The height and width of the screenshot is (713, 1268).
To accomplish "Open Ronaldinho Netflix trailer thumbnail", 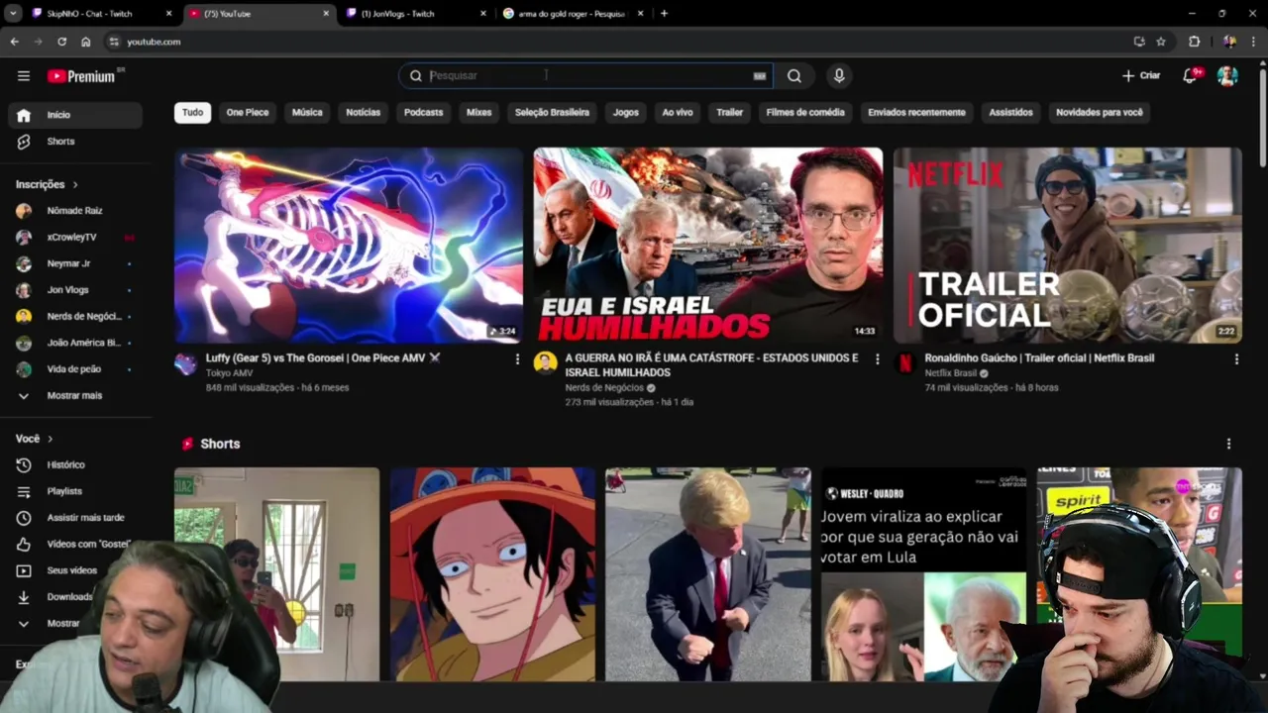I will pos(1068,246).
